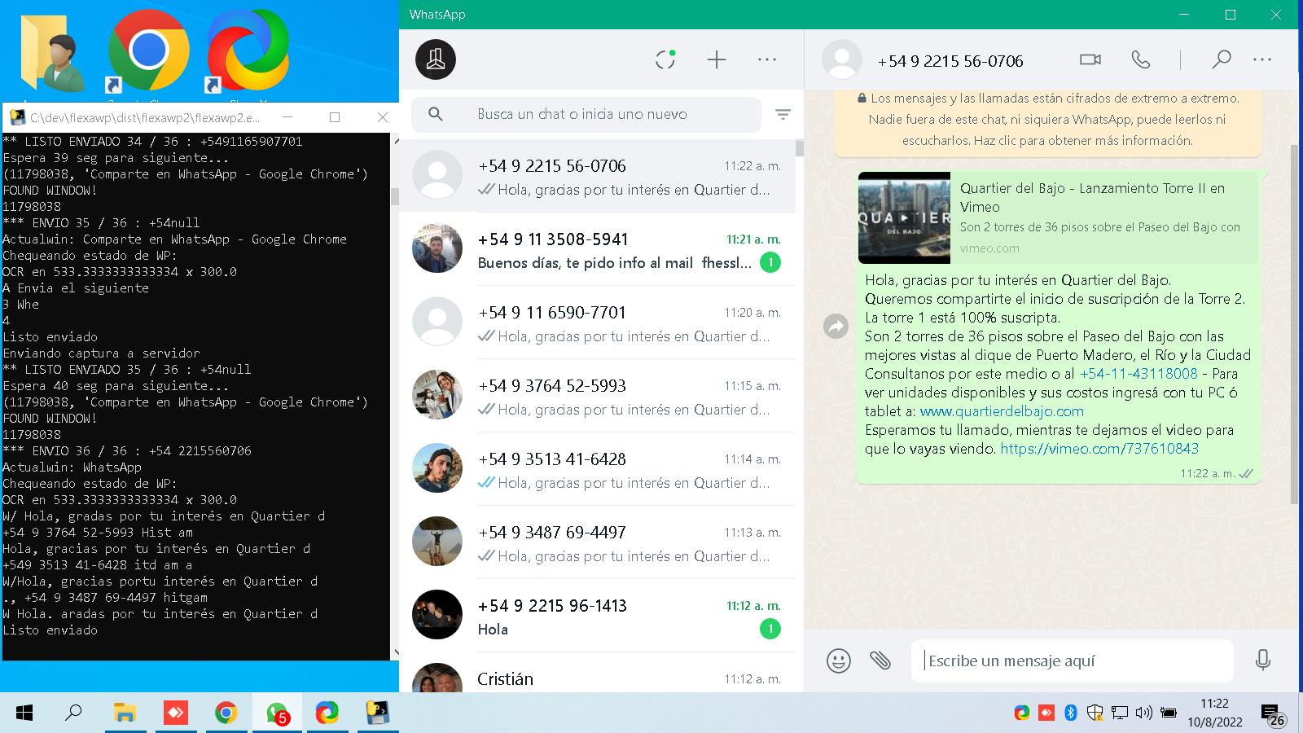Open contact avatar in conversation header

pos(842,60)
